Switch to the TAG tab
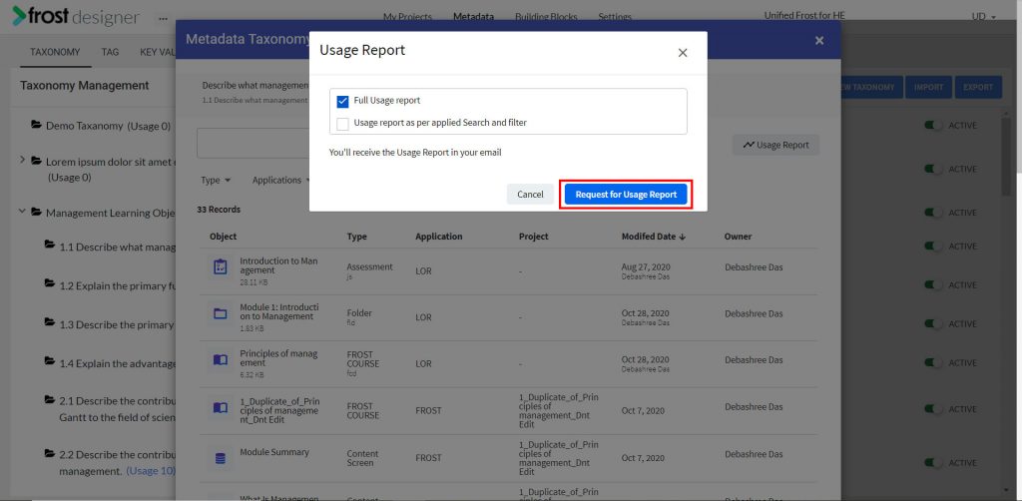Image resolution: width=1022 pixels, height=501 pixels. 110,52
